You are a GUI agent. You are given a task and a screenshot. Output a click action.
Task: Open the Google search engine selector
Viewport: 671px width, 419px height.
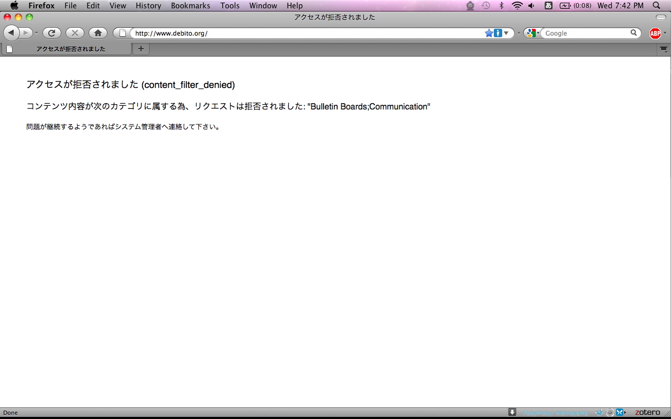(533, 33)
